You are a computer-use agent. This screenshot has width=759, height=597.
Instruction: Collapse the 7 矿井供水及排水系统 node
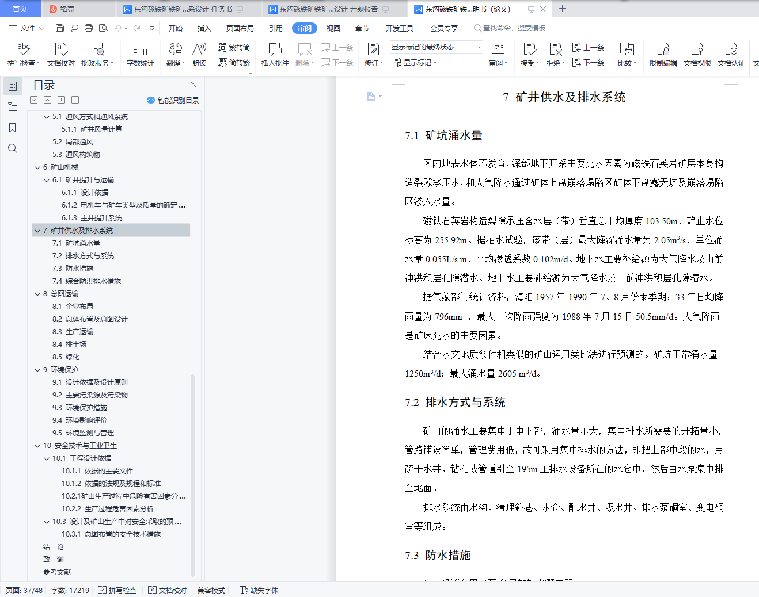point(38,231)
